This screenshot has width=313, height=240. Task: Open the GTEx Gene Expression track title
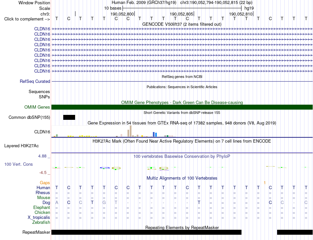click(x=182, y=123)
